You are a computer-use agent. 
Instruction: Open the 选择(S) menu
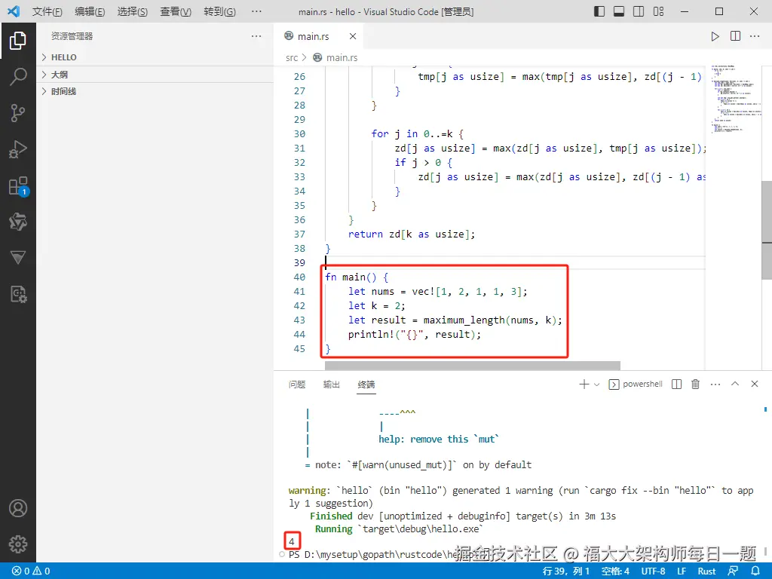[133, 11]
